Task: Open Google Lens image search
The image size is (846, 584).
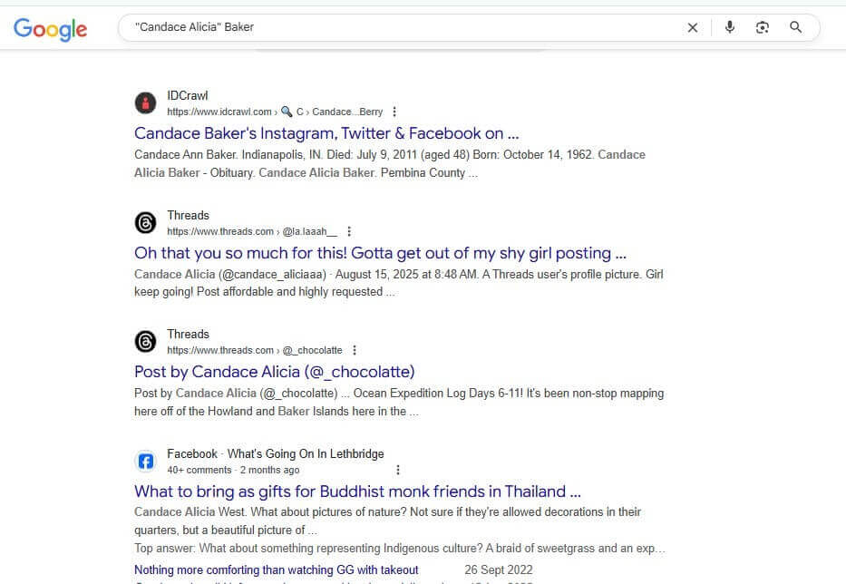Action: 763,27
